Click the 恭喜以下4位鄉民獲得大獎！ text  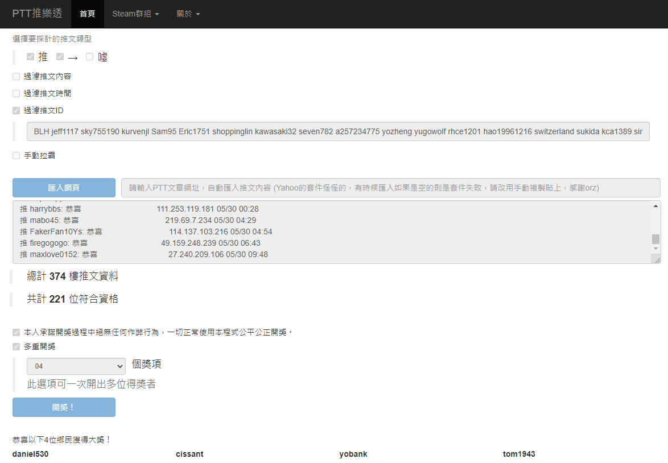click(62, 440)
